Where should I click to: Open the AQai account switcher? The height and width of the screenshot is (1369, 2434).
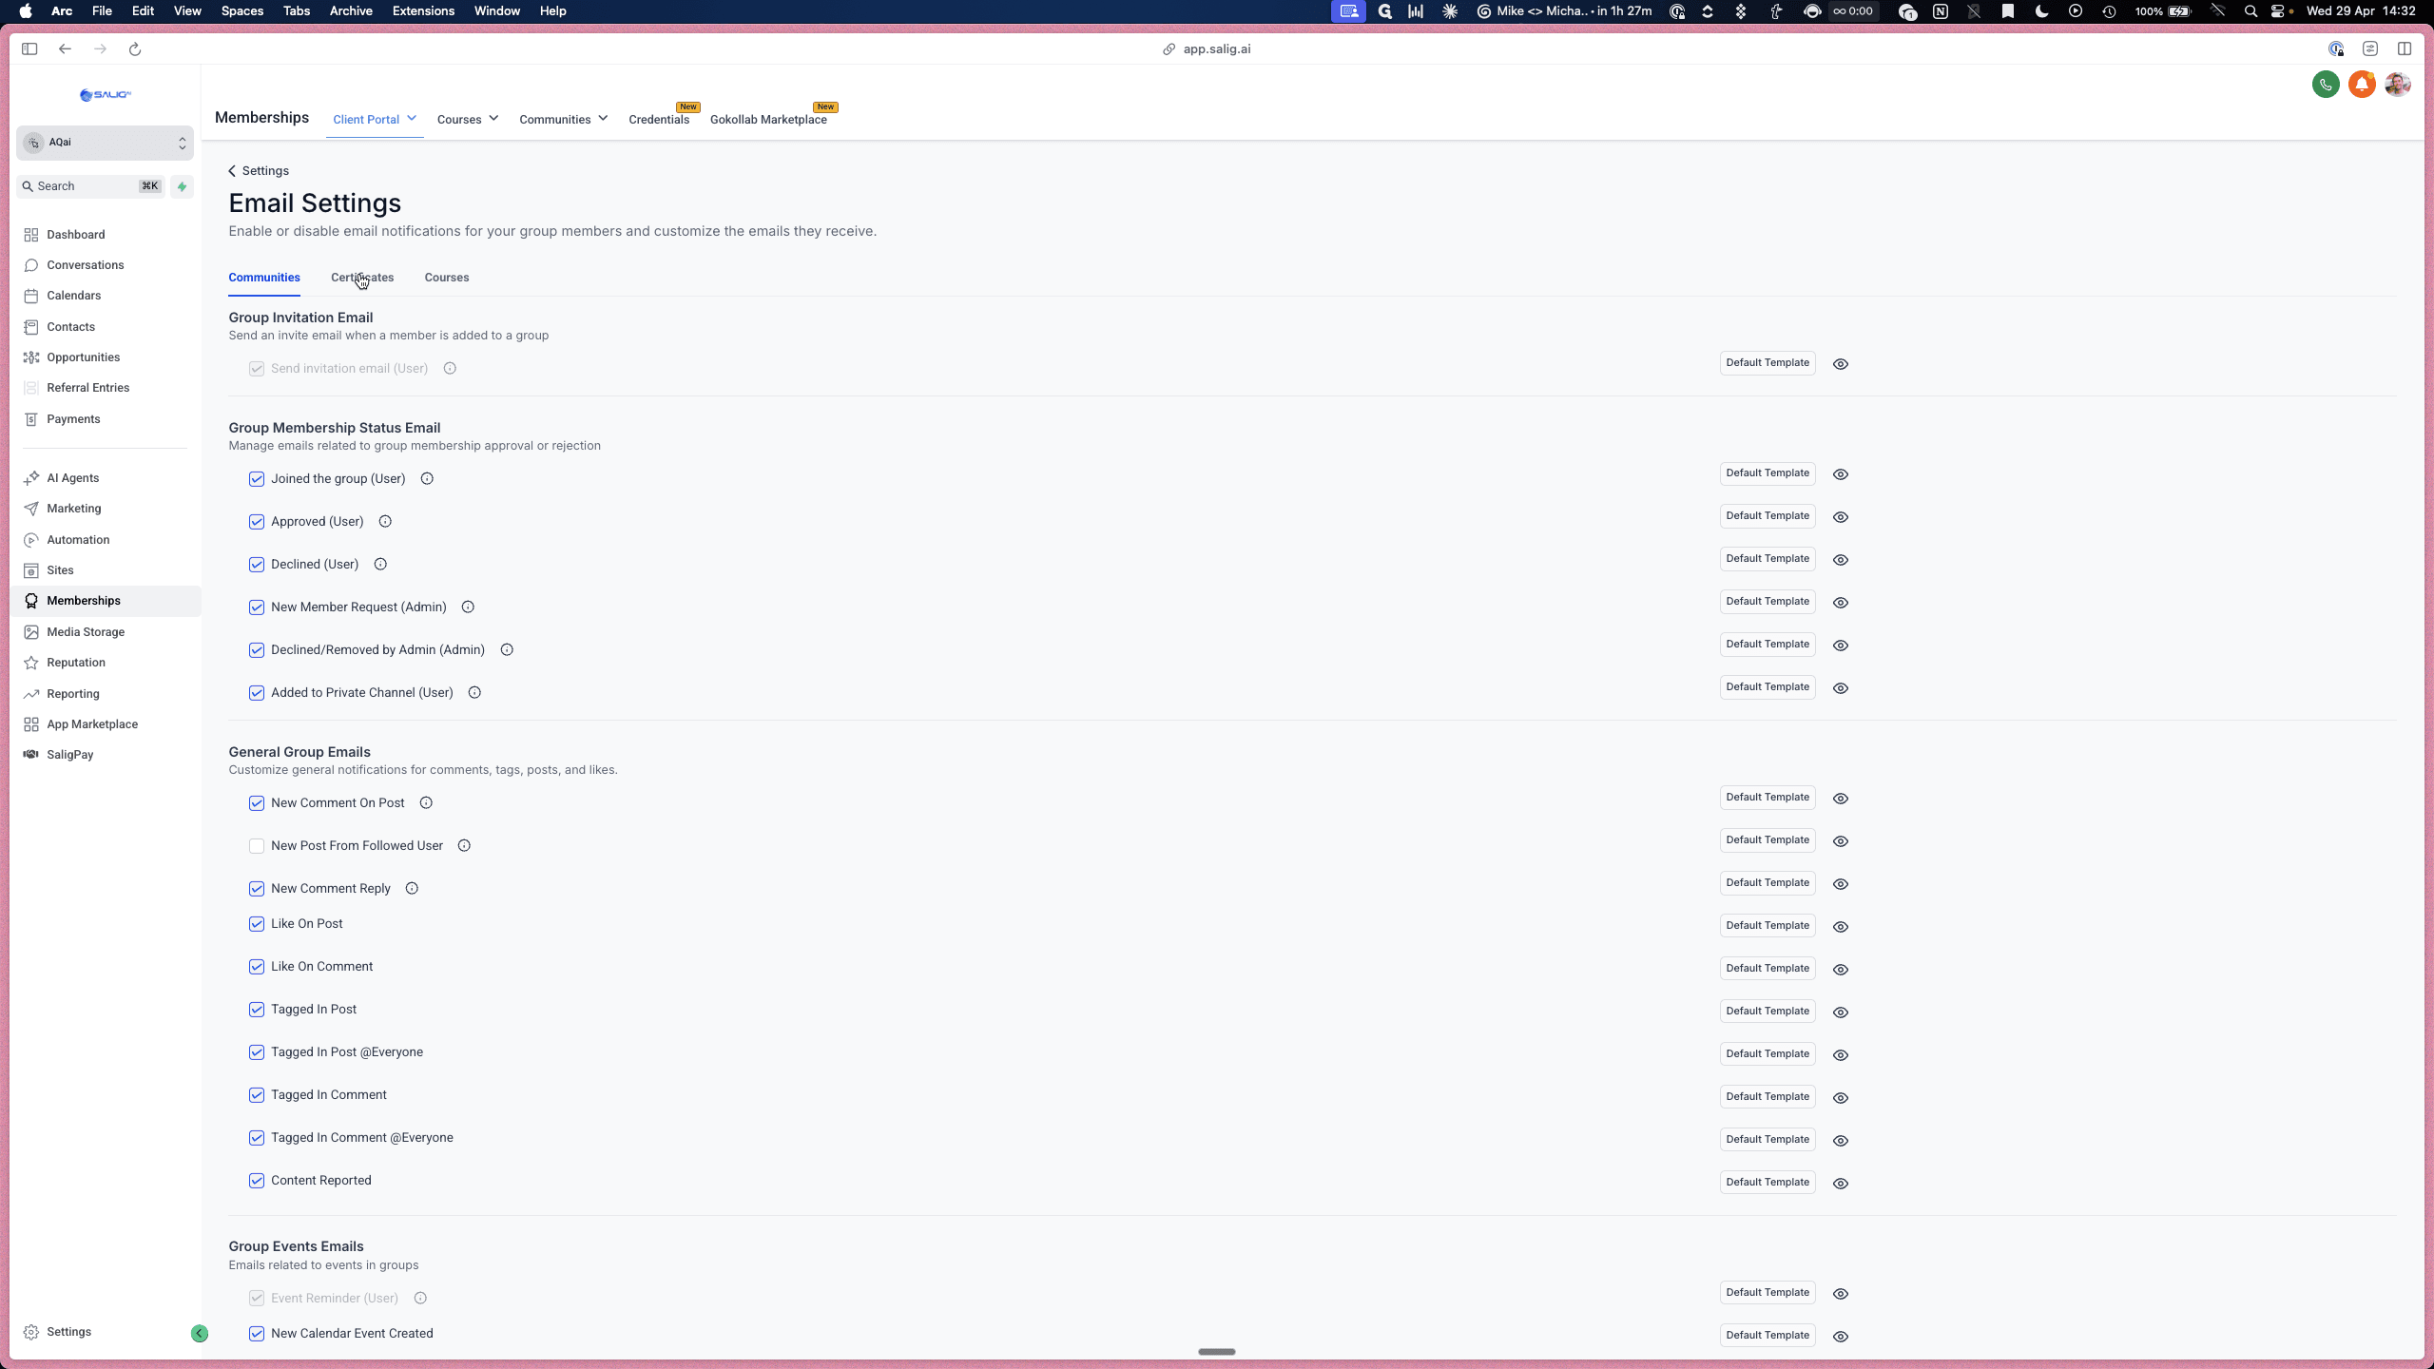pos(105,143)
